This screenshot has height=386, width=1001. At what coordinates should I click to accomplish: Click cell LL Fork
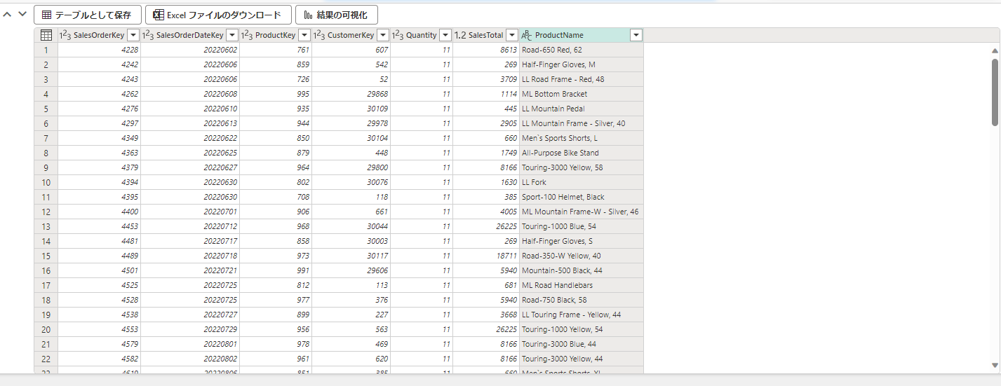pyautogui.click(x=581, y=182)
